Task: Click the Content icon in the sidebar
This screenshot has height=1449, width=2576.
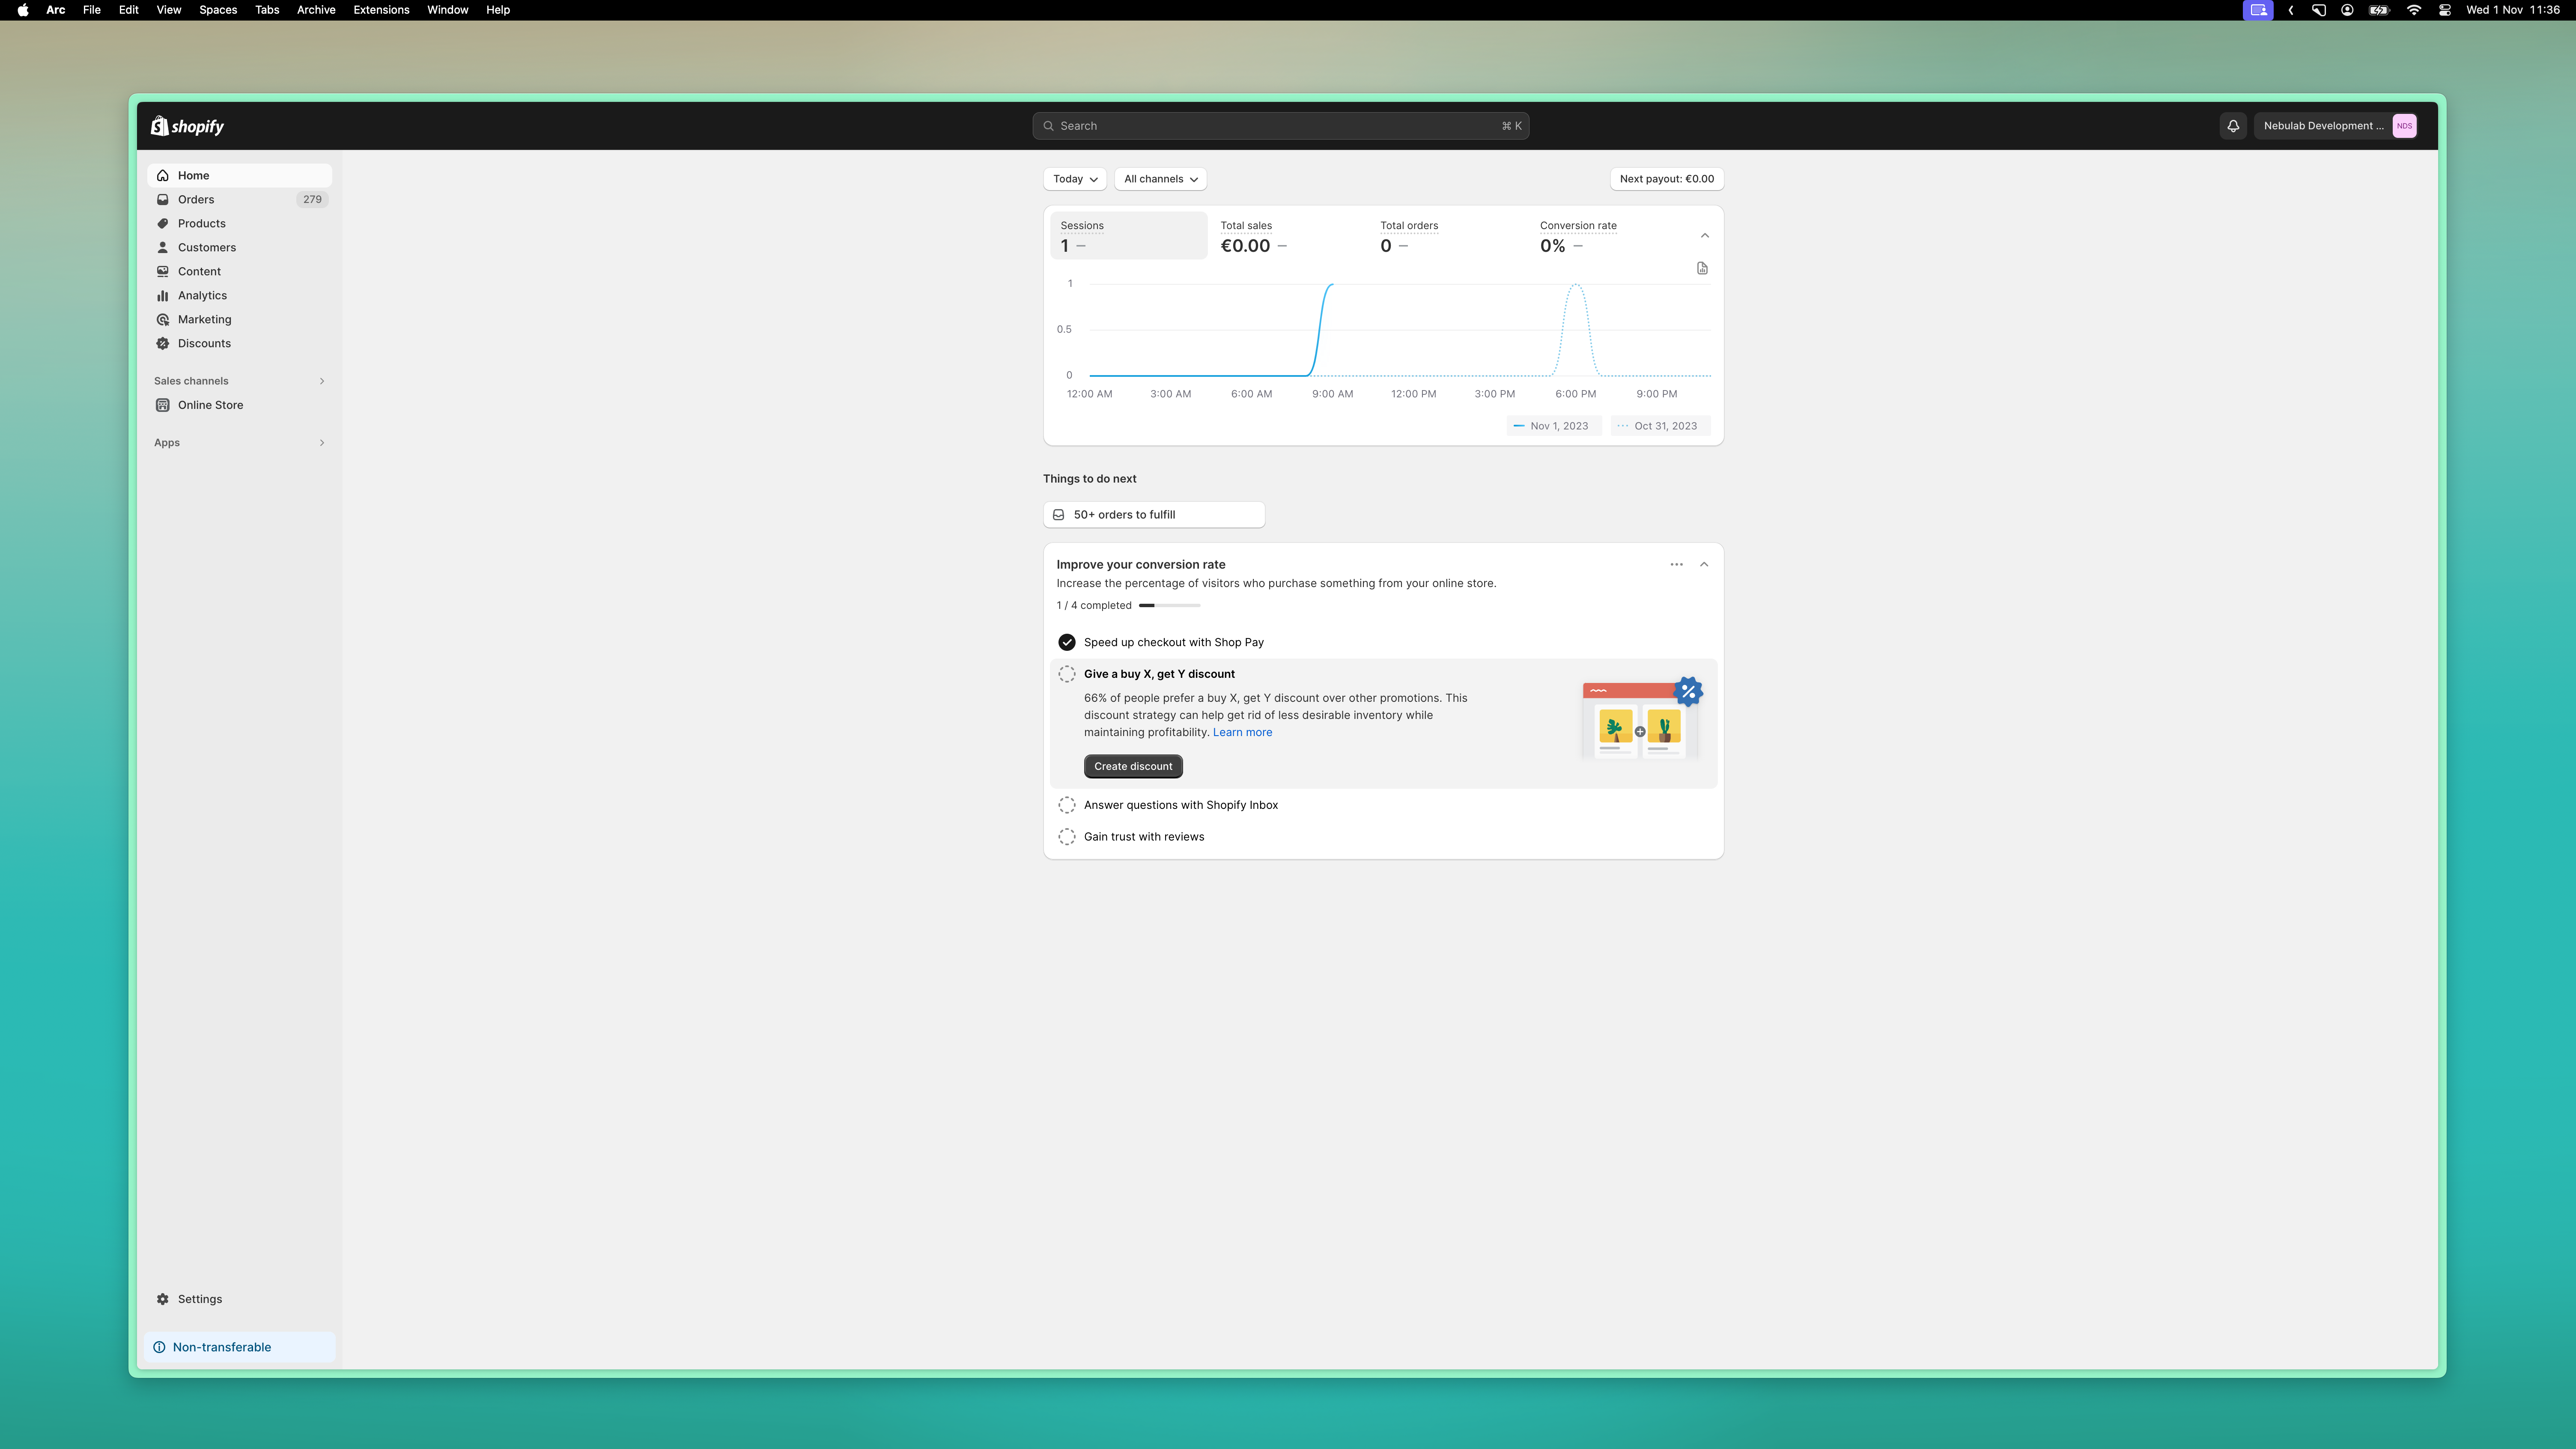Action: coord(163,272)
